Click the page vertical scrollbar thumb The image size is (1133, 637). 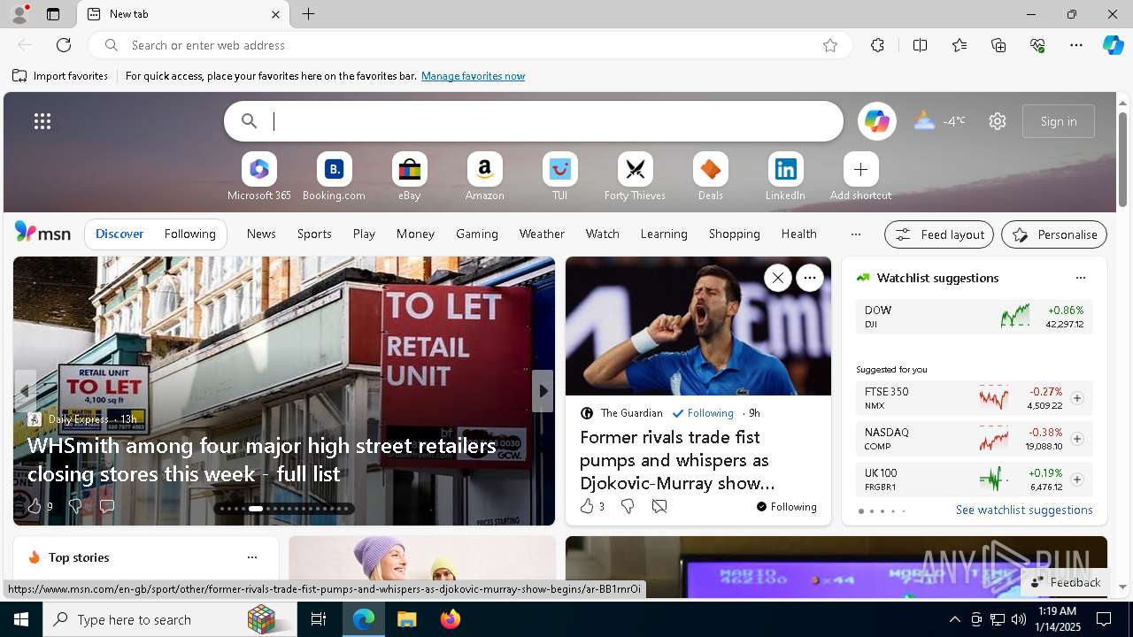1122,159
